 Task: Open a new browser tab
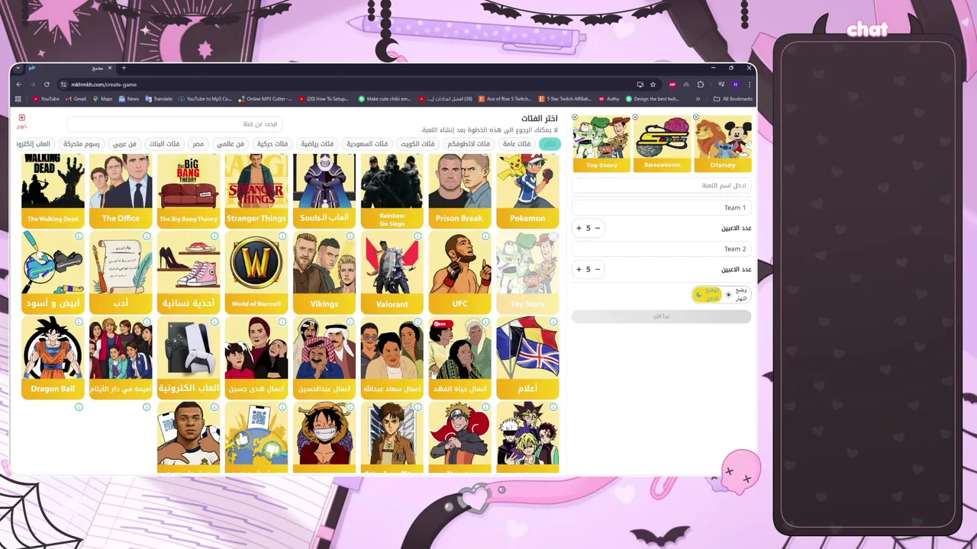pos(124,68)
